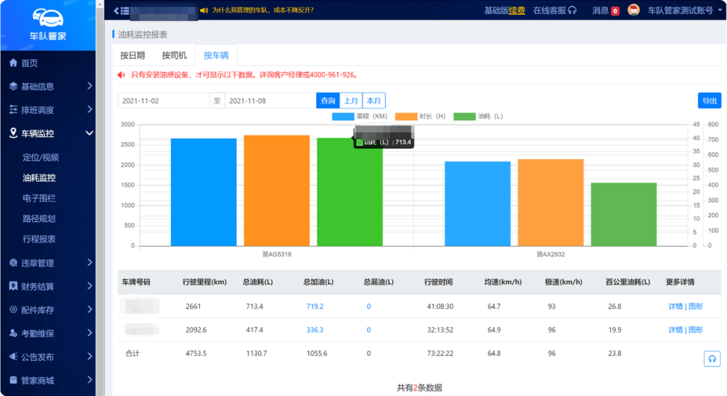Click the floating headset support button
The width and height of the screenshot is (727, 396).
[x=712, y=358]
